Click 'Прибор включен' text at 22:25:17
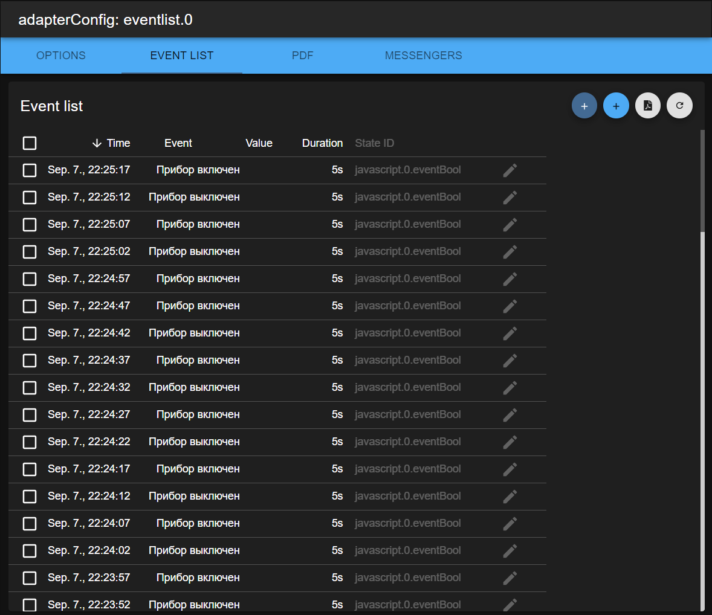 click(198, 170)
